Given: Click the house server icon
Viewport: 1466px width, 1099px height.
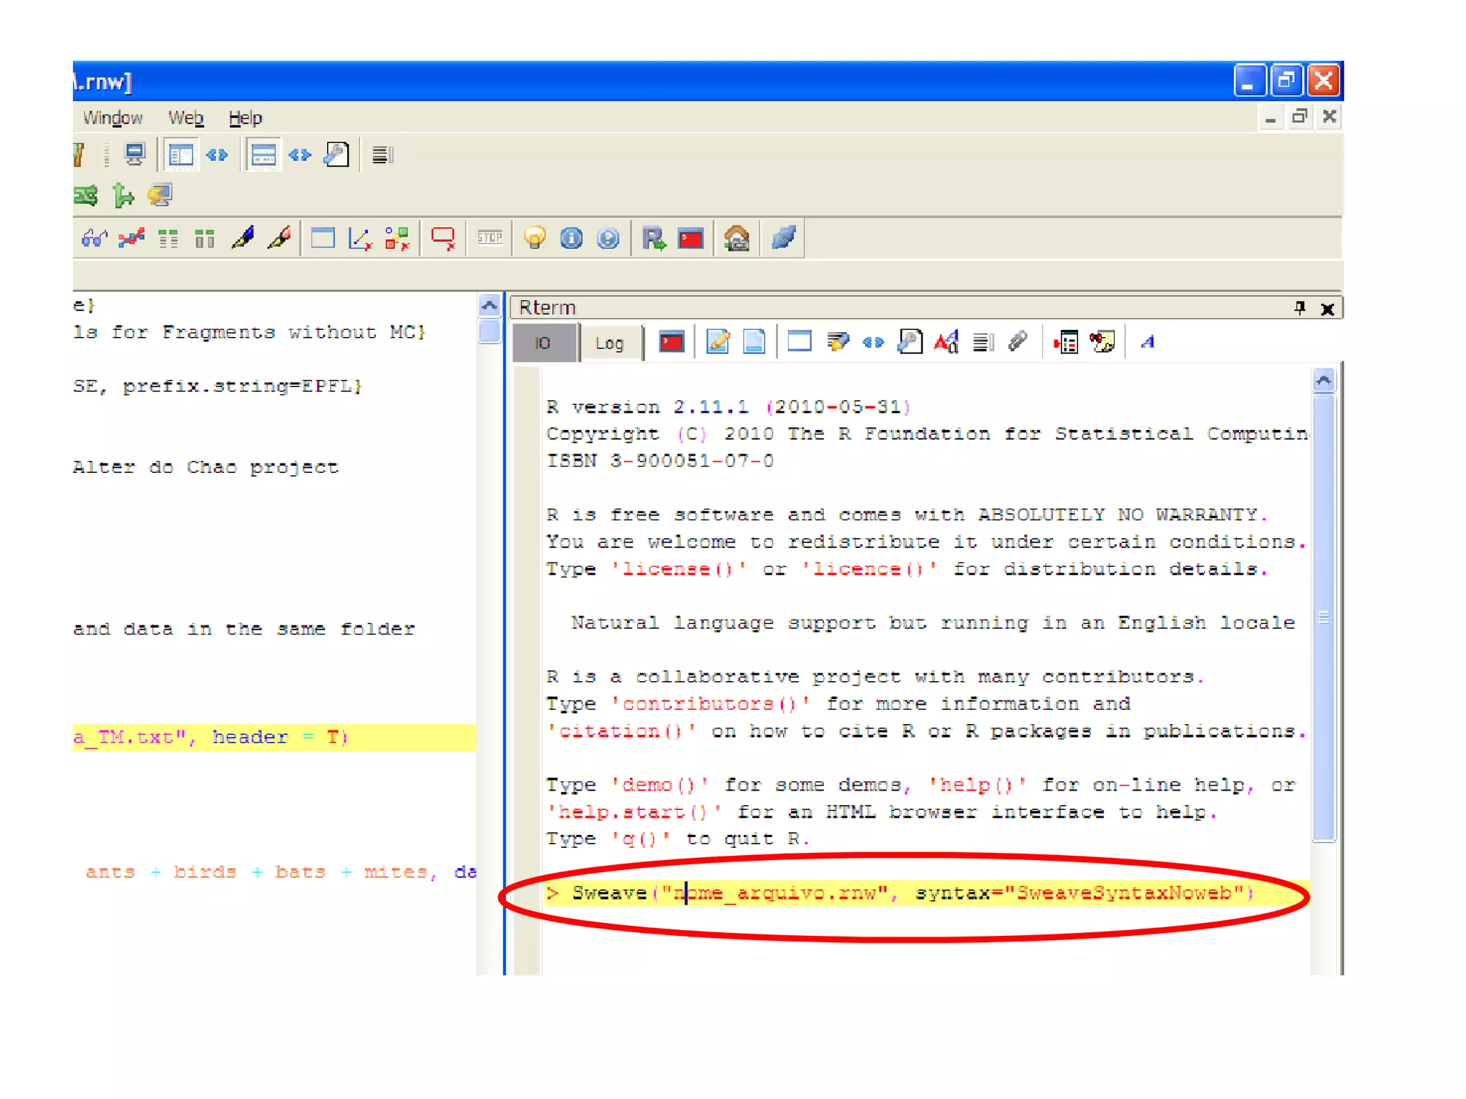Looking at the screenshot, I should tap(737, 238).
